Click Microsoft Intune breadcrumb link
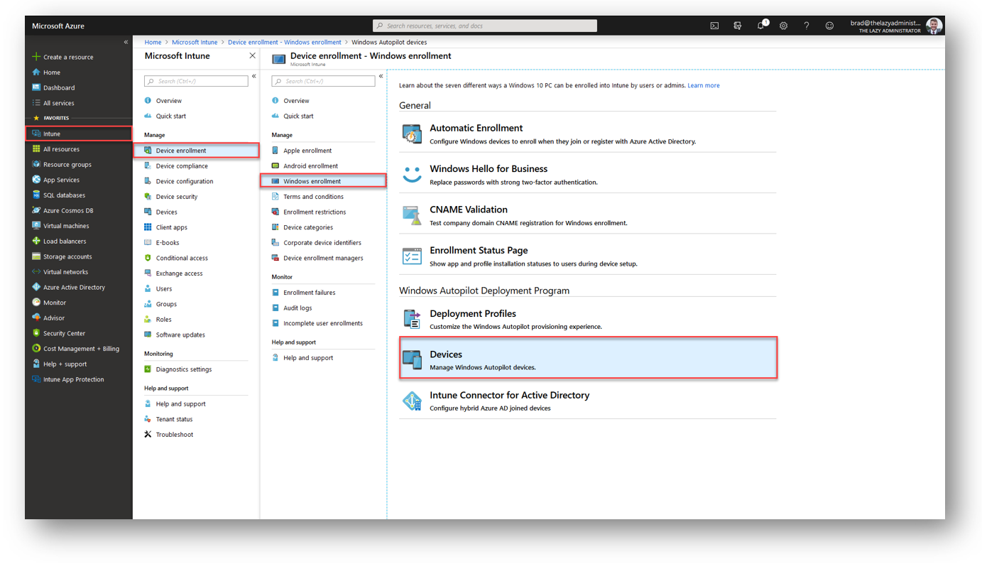 (195, 42)
